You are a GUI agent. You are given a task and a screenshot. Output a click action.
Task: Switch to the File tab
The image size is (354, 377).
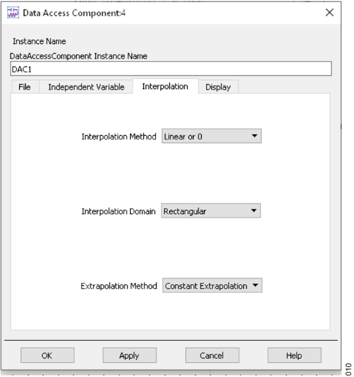(x=24, y=87)
